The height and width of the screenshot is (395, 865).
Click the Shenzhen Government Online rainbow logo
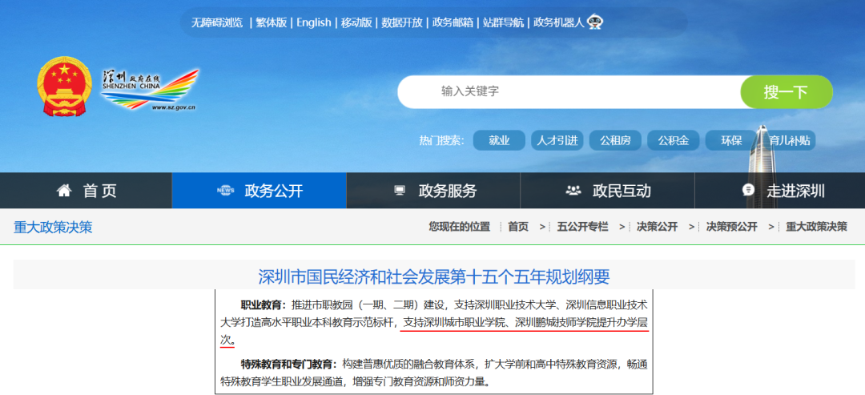point(150,90)
